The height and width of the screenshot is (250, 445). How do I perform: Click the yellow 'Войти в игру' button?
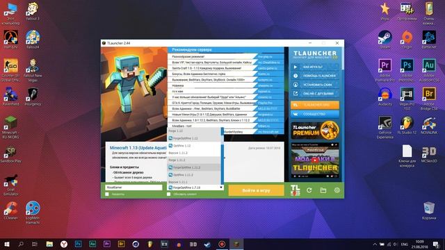256,190
